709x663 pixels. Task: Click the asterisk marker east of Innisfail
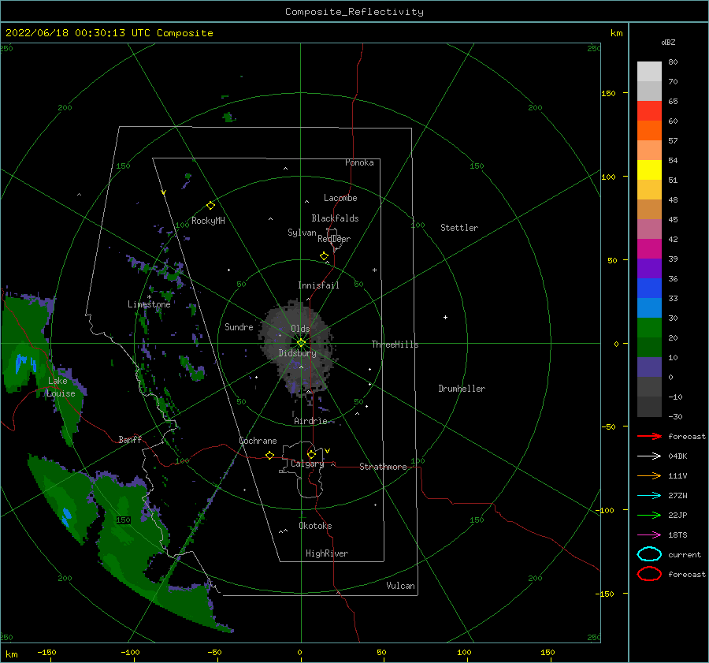374,270
